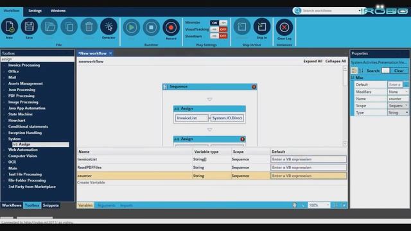Switch to the Imports tab
Viewport: 411px width, 231px height.
(127, 205)
